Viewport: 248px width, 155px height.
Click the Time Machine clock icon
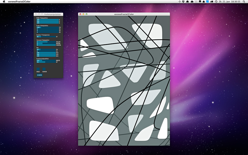tap(216, 2)
